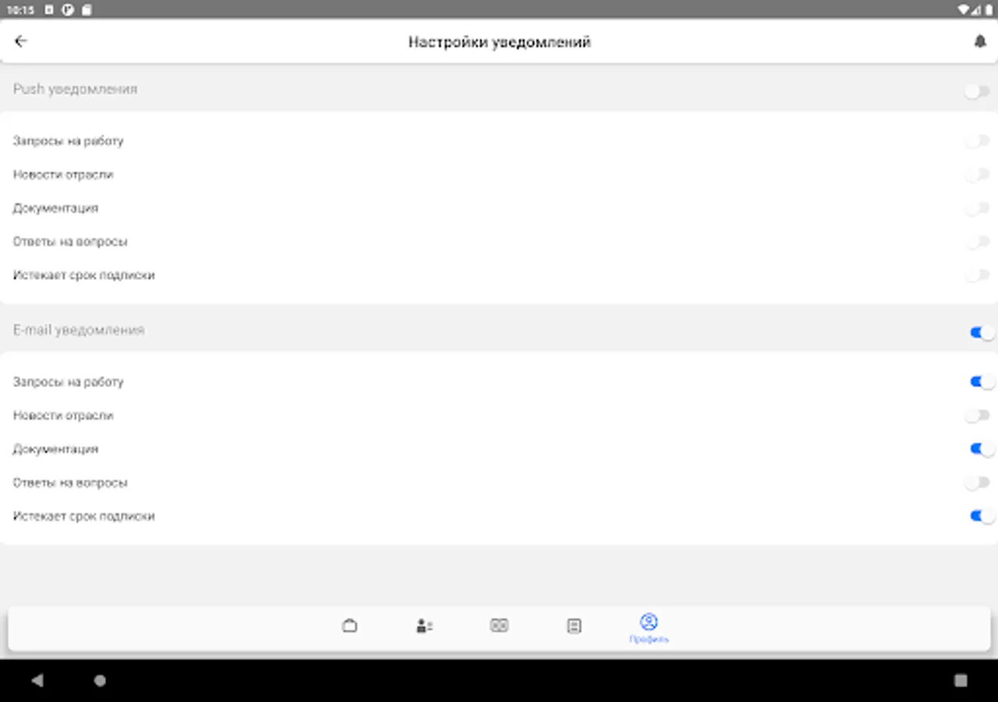
Task: Tap the Android home circle button
Action: [x=100, y=680]
